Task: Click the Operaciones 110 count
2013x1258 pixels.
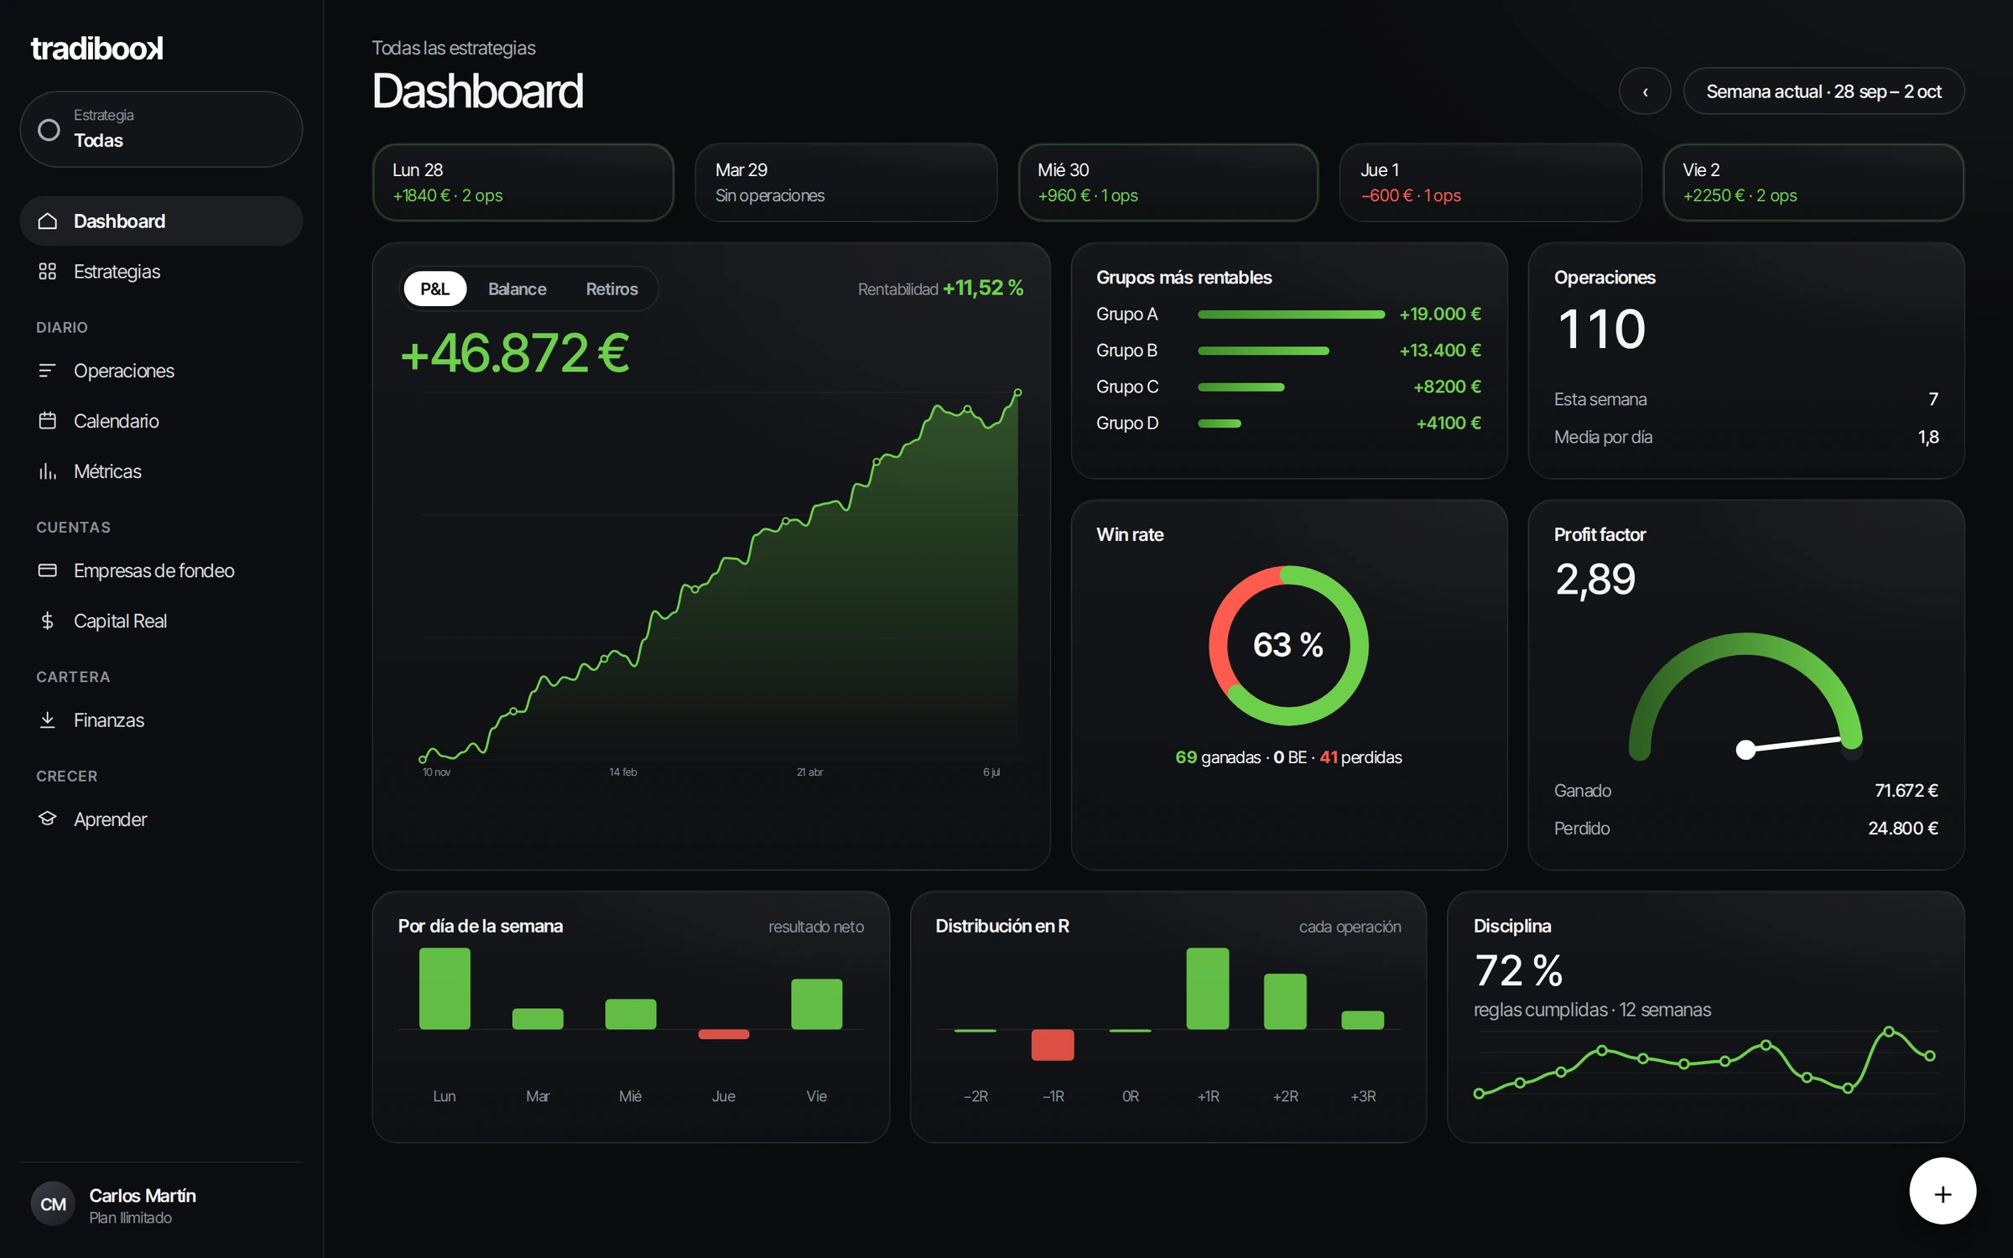Action: click(1601, 329)
